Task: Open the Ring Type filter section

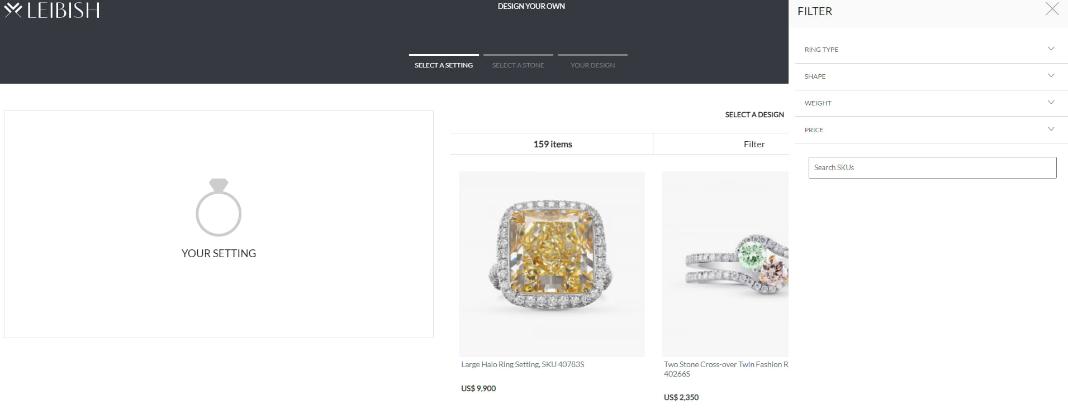Action: point(931,50)
